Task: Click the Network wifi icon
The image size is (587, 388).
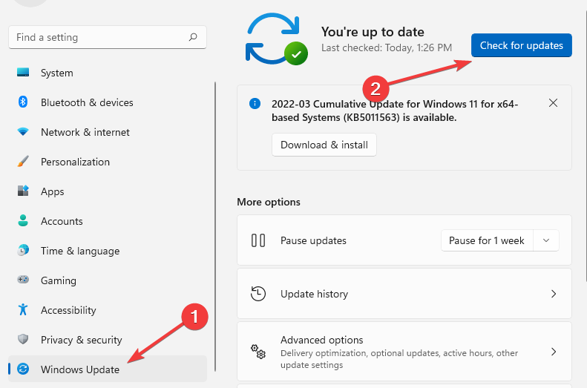Action: [x=23, y=132]
